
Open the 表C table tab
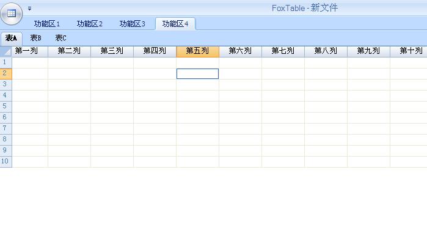click(60, 38)
